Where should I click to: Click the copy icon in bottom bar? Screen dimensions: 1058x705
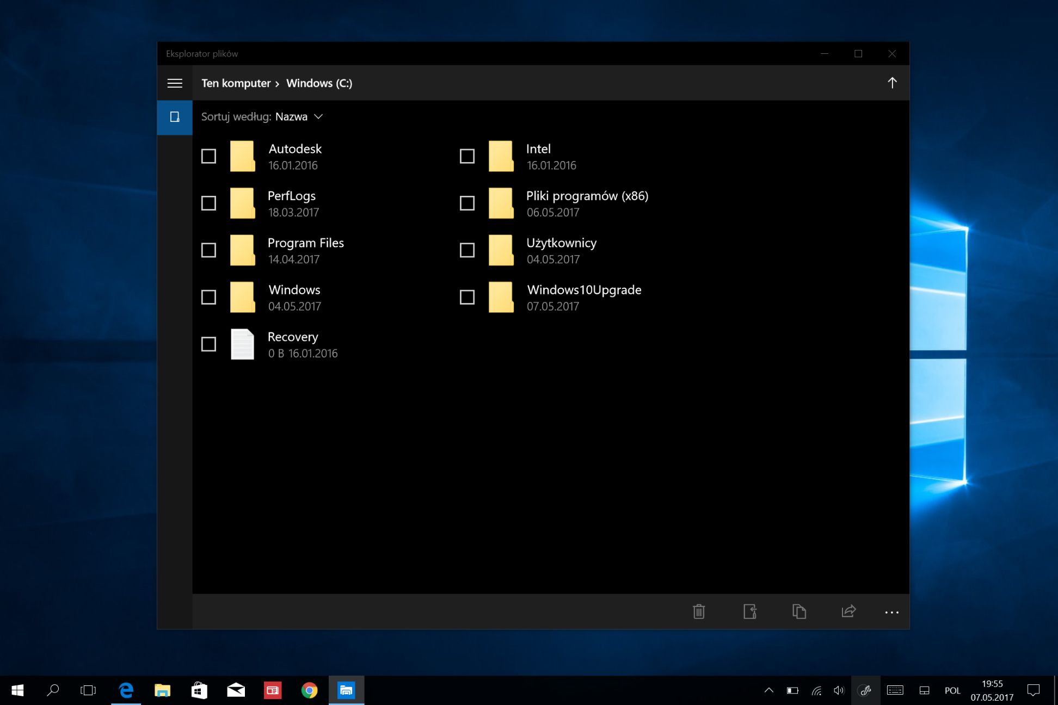click(x=799, y=611)
